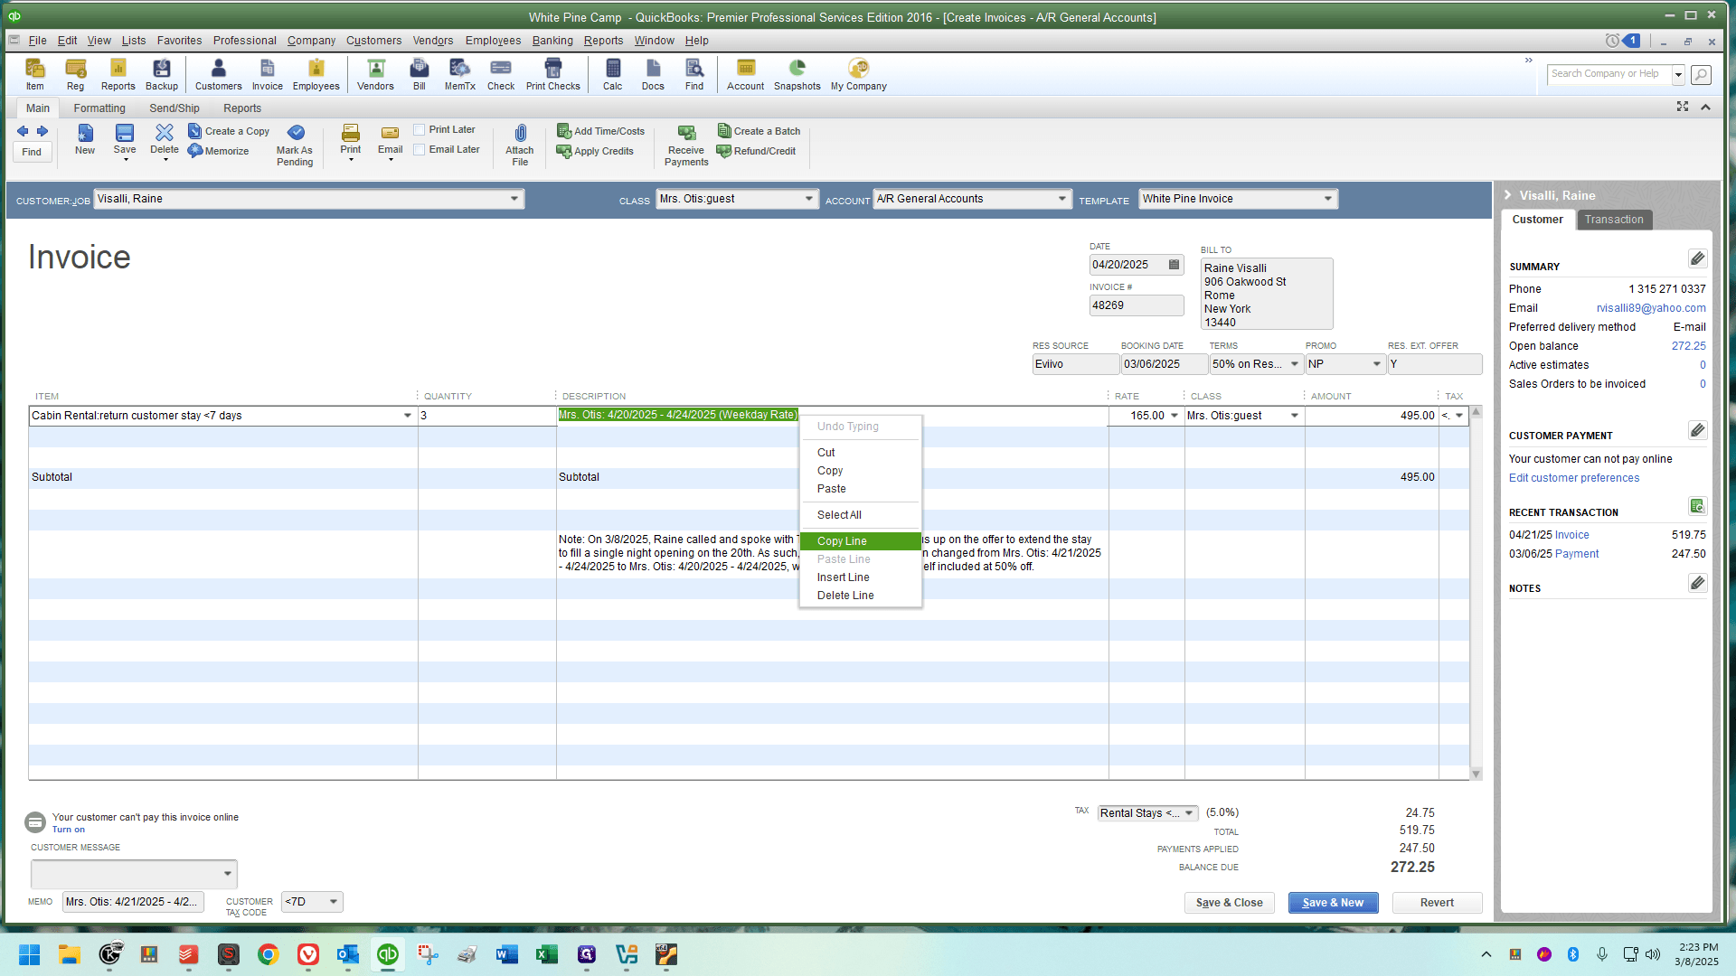Create a New invoice

pos(85,140)
